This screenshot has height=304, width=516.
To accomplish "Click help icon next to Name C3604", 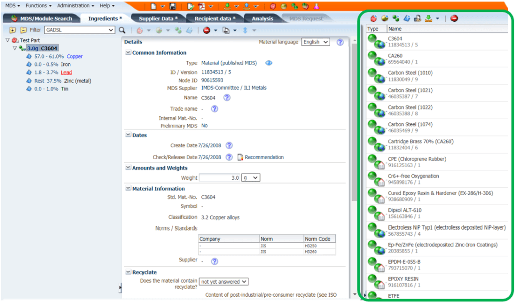I will [227, 98].
